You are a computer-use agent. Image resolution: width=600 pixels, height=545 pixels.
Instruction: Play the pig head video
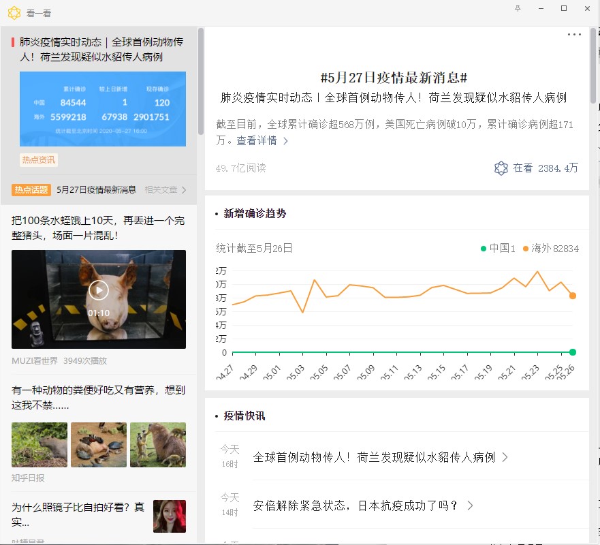click(99, 290)
